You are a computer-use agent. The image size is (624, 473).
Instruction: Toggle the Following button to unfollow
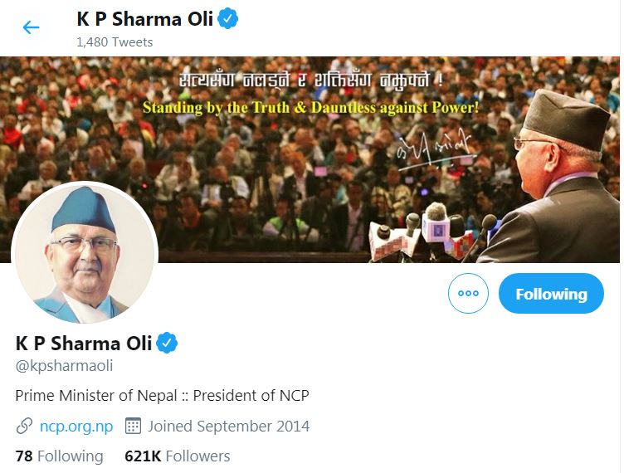coord(551,293)
